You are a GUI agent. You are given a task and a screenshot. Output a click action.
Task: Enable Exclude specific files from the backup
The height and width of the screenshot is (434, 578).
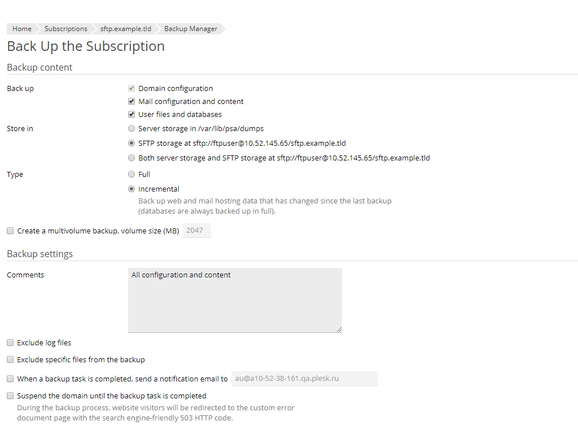click(x=10, y=360)
